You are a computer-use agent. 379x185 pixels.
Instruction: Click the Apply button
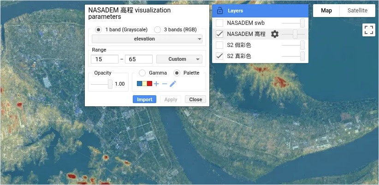(171, 99)
